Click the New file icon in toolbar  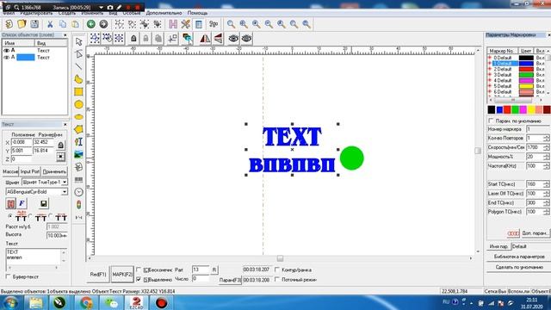(9, 24)
